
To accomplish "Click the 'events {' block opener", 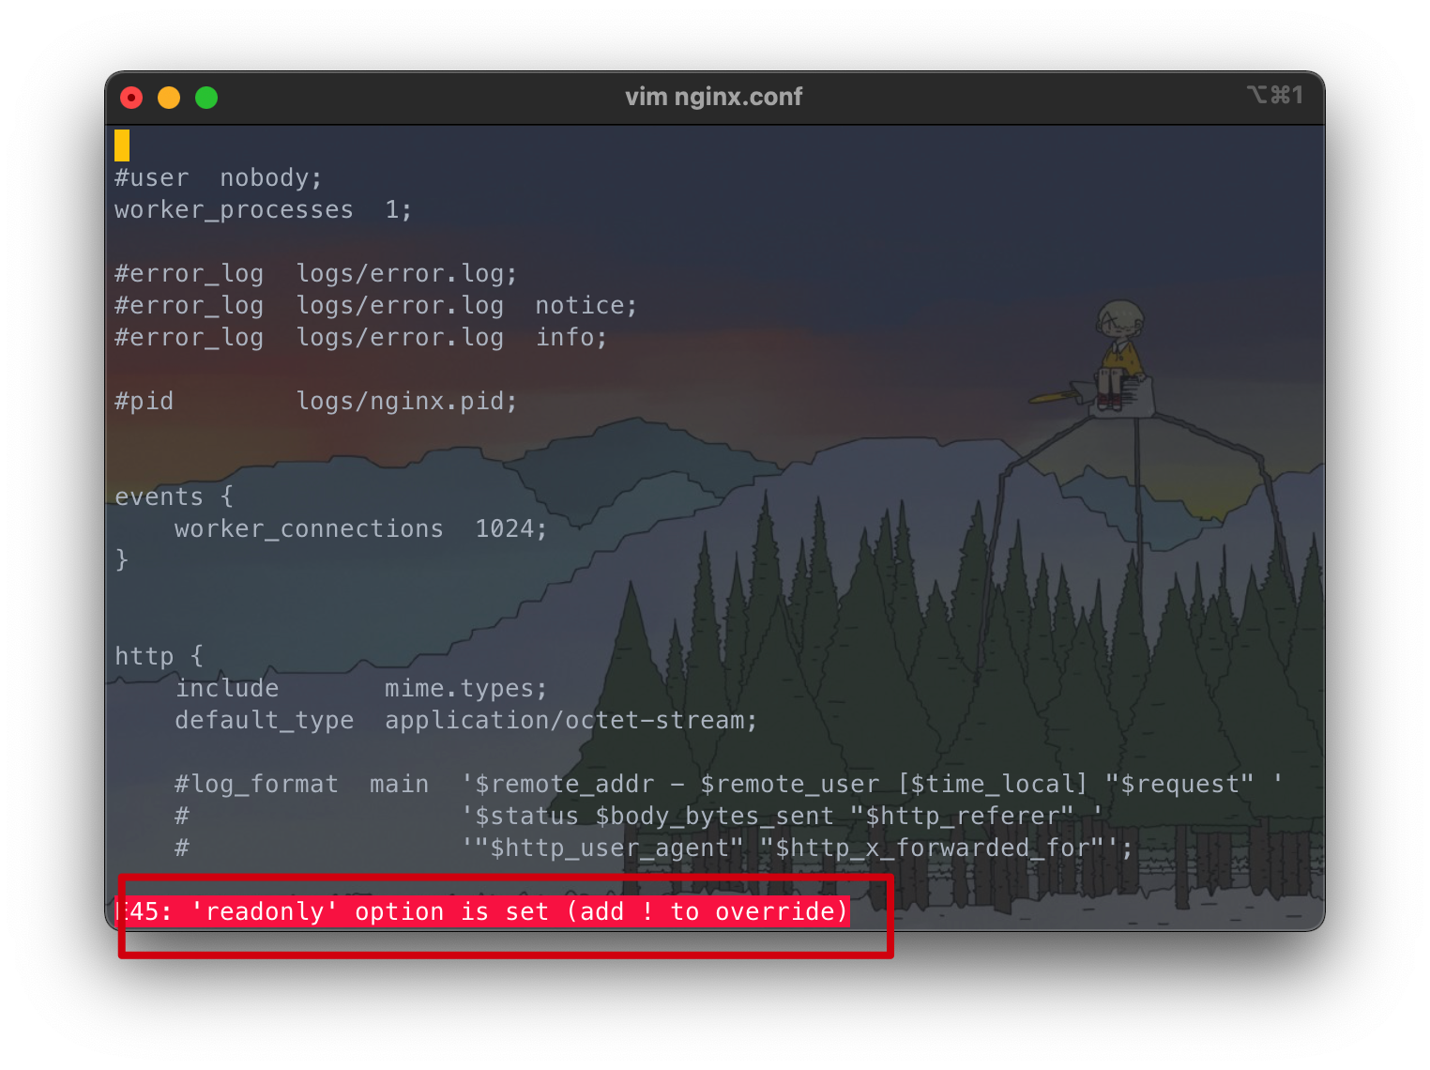I will 174,497.
